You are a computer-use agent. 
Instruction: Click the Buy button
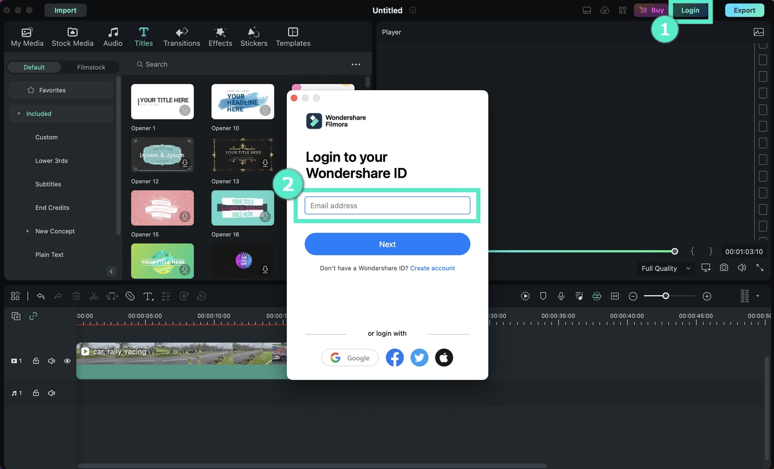(x=651, y=10)
